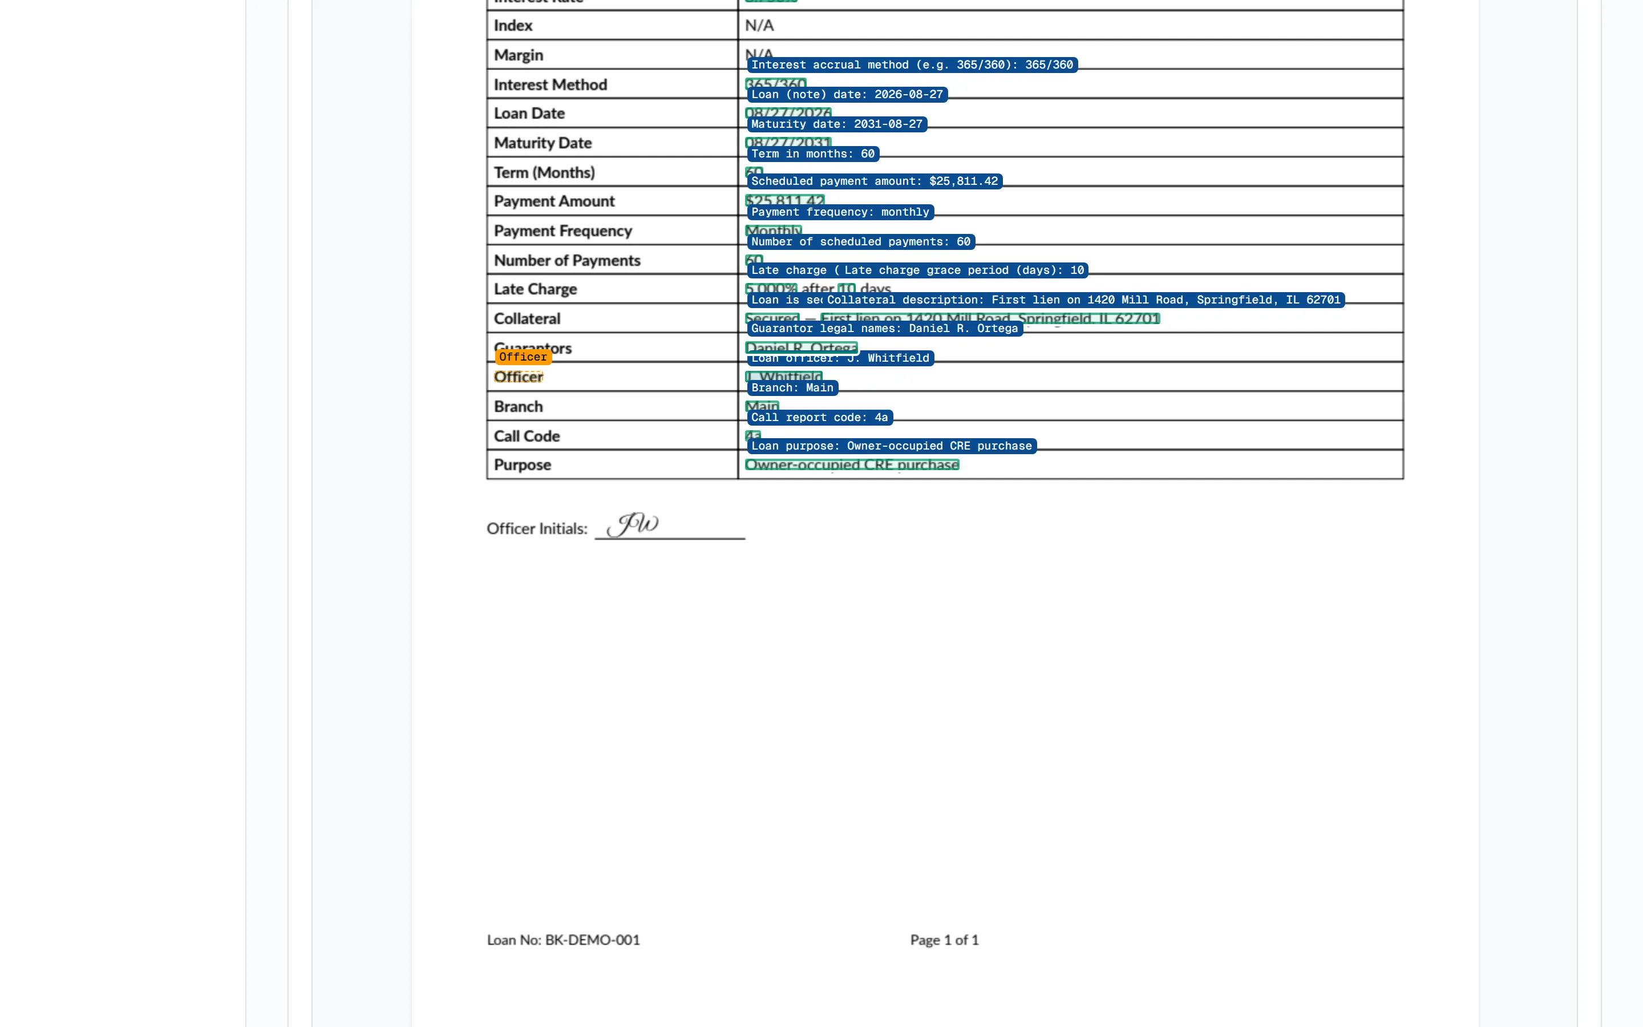Click the highlighted 'Secured' collateral value
The height and width of the screenshot is (1027, 1643).
pyautogui.click(x=772, y=318)
